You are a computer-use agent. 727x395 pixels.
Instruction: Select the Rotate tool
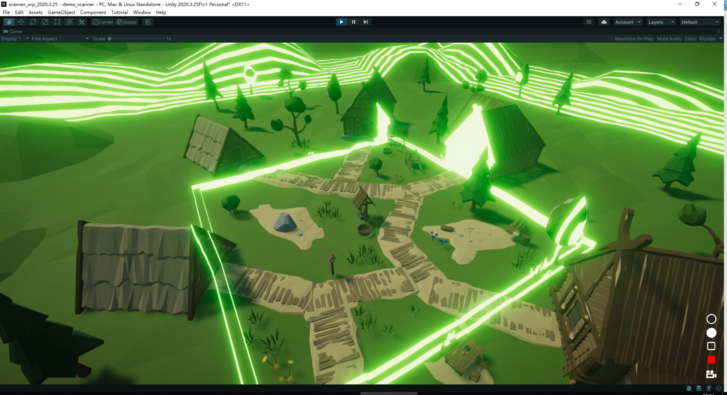(x=33, y=22)
